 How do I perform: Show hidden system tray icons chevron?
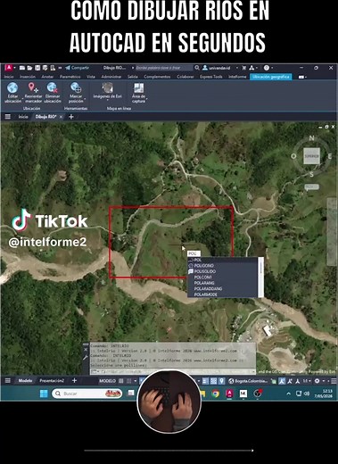click(288, 394)
